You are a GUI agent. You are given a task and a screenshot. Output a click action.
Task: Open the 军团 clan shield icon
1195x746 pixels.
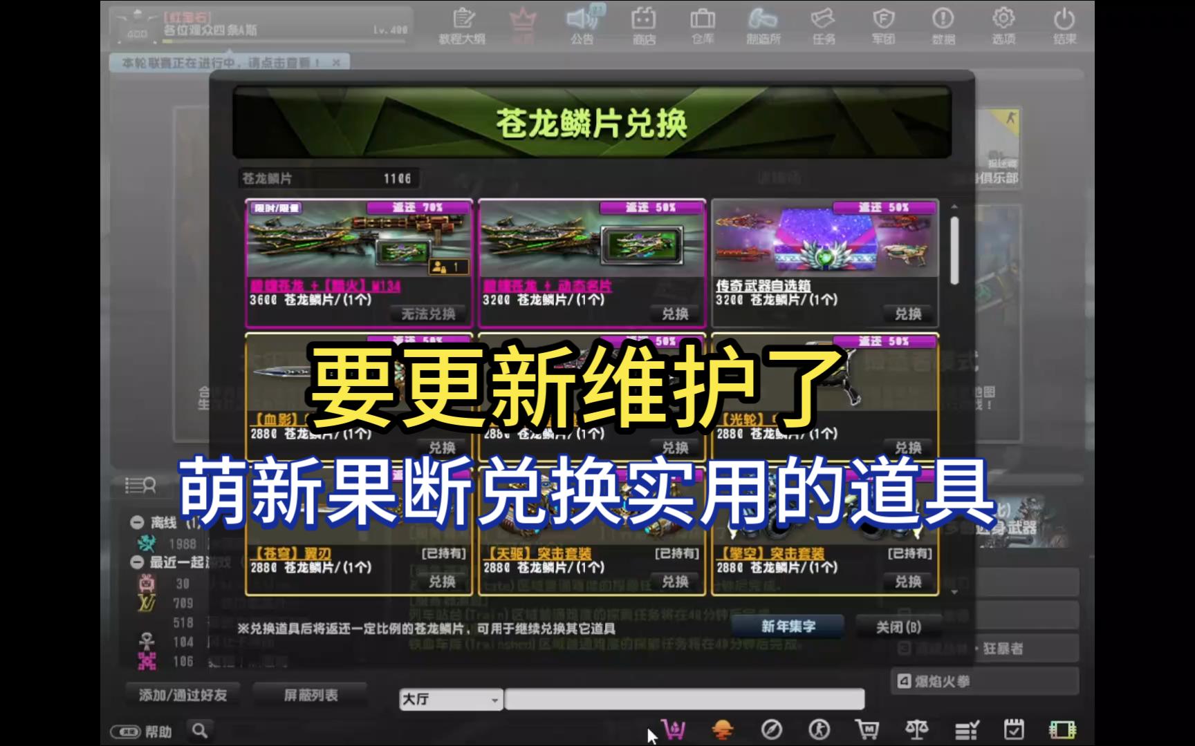pos(883,26)
